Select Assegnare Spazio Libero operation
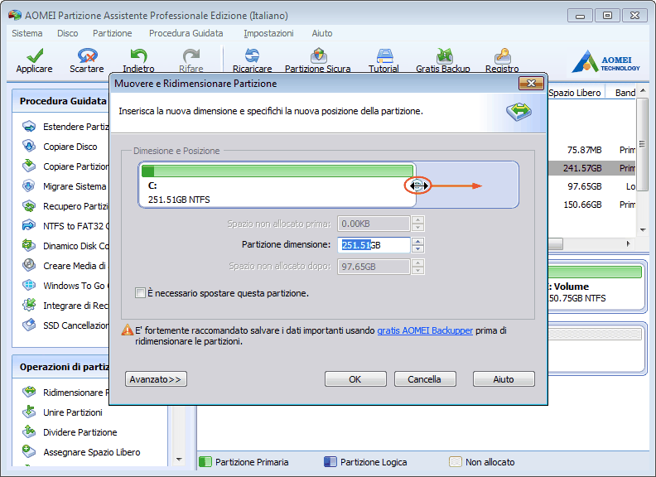This screenshot has height=477, width=656. coord(81,452)
